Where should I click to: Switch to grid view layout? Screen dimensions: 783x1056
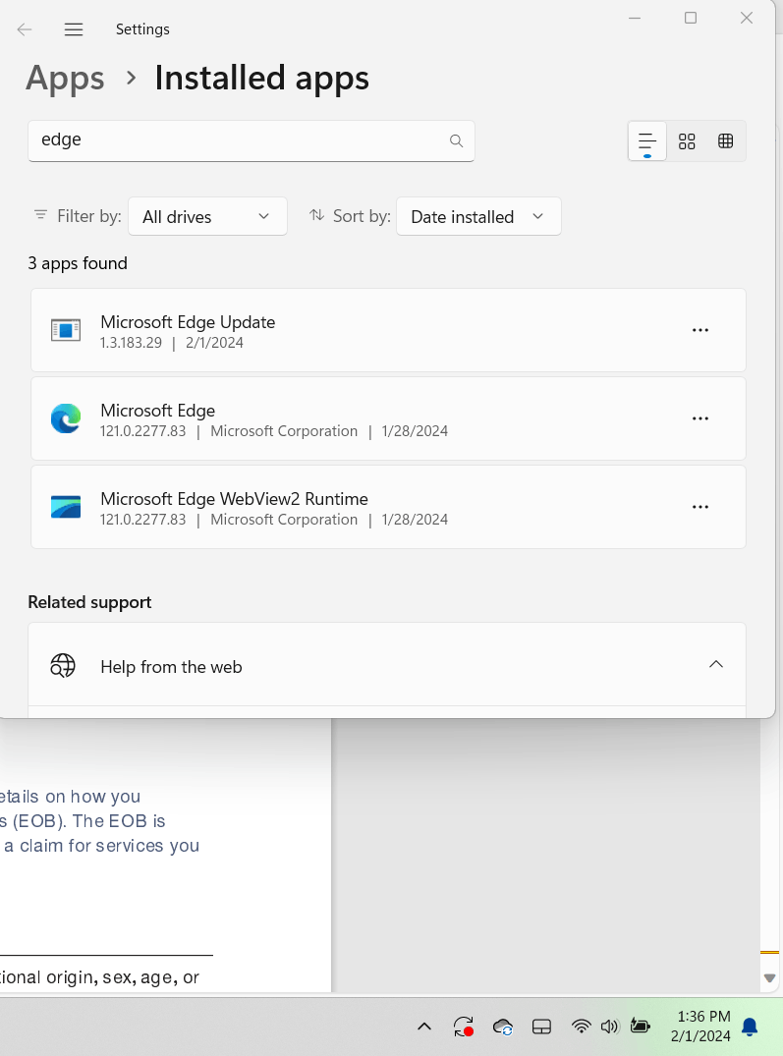pos(687,141)
